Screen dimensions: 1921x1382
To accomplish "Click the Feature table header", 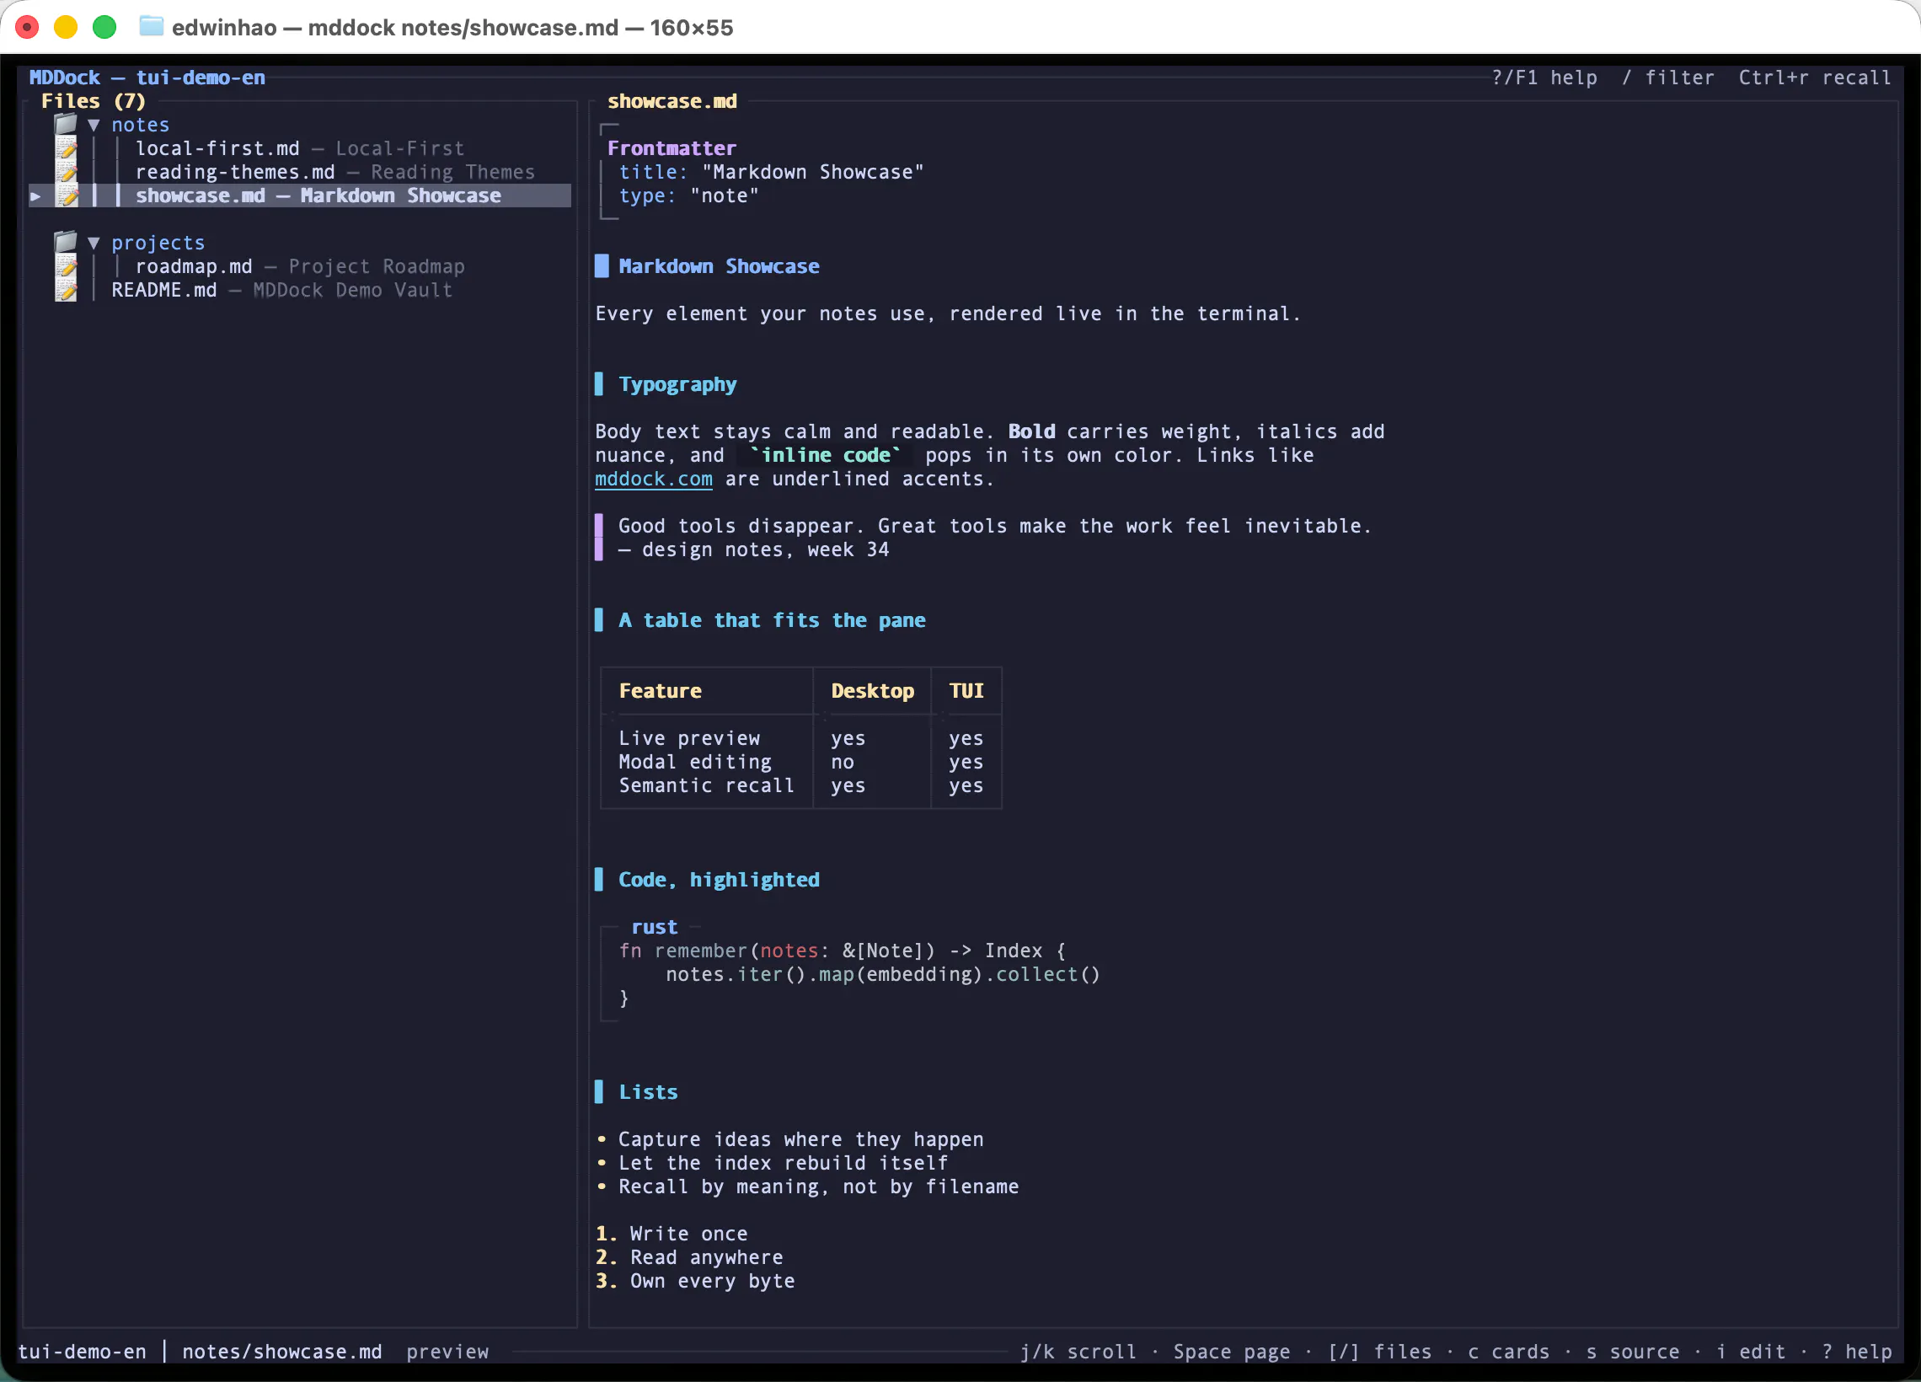I will click(x=660, y=690).
